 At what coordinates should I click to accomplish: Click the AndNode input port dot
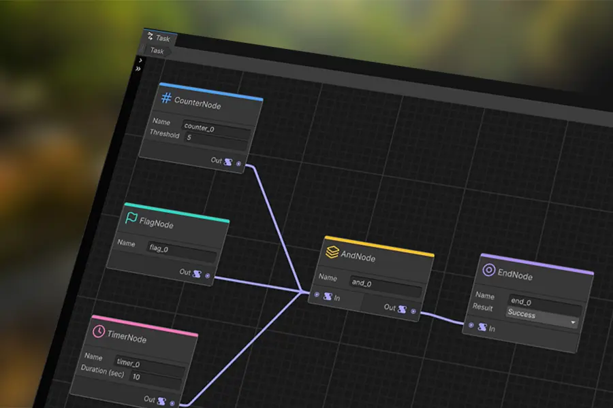click(x=317, y=294)
